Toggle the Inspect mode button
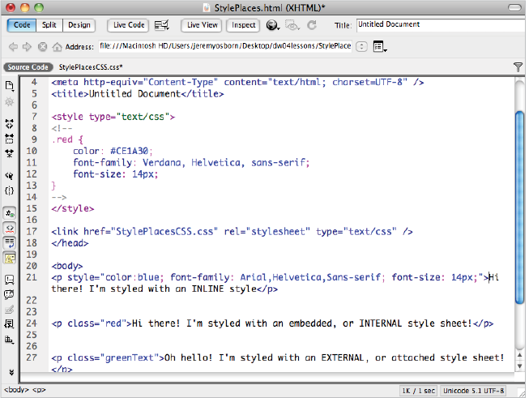This screenshot has height=398, width=529. click(243, 25)
